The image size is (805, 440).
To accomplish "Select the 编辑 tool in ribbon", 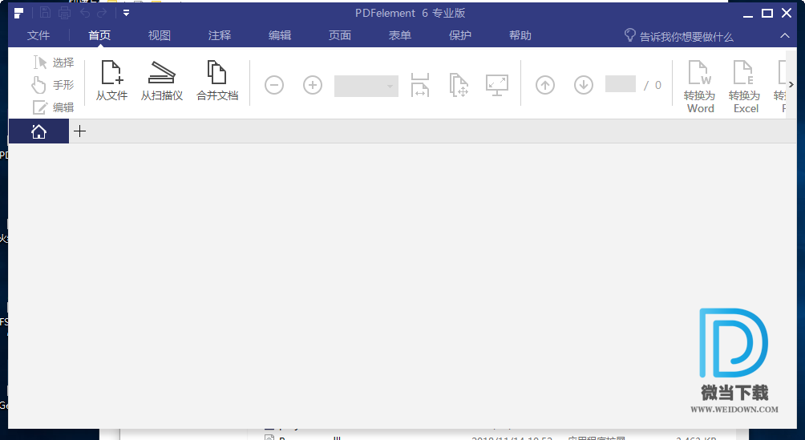I will pyautogui.click(x=54, y=107).
